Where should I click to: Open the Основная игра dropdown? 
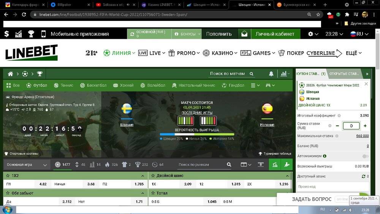click(x=27, y=165)
